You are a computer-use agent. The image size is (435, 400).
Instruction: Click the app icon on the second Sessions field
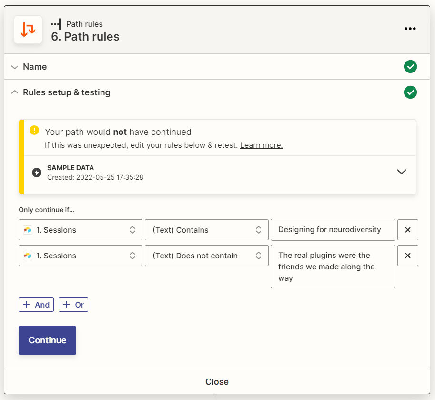[x=29, y=256]
